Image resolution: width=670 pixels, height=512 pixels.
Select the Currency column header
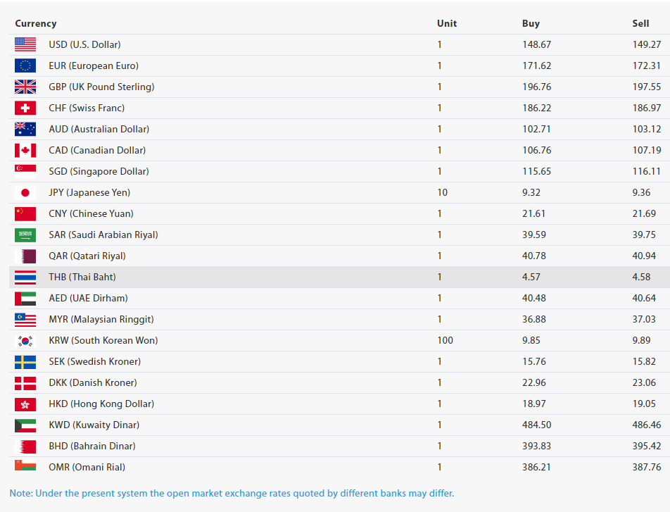point(36,23)
